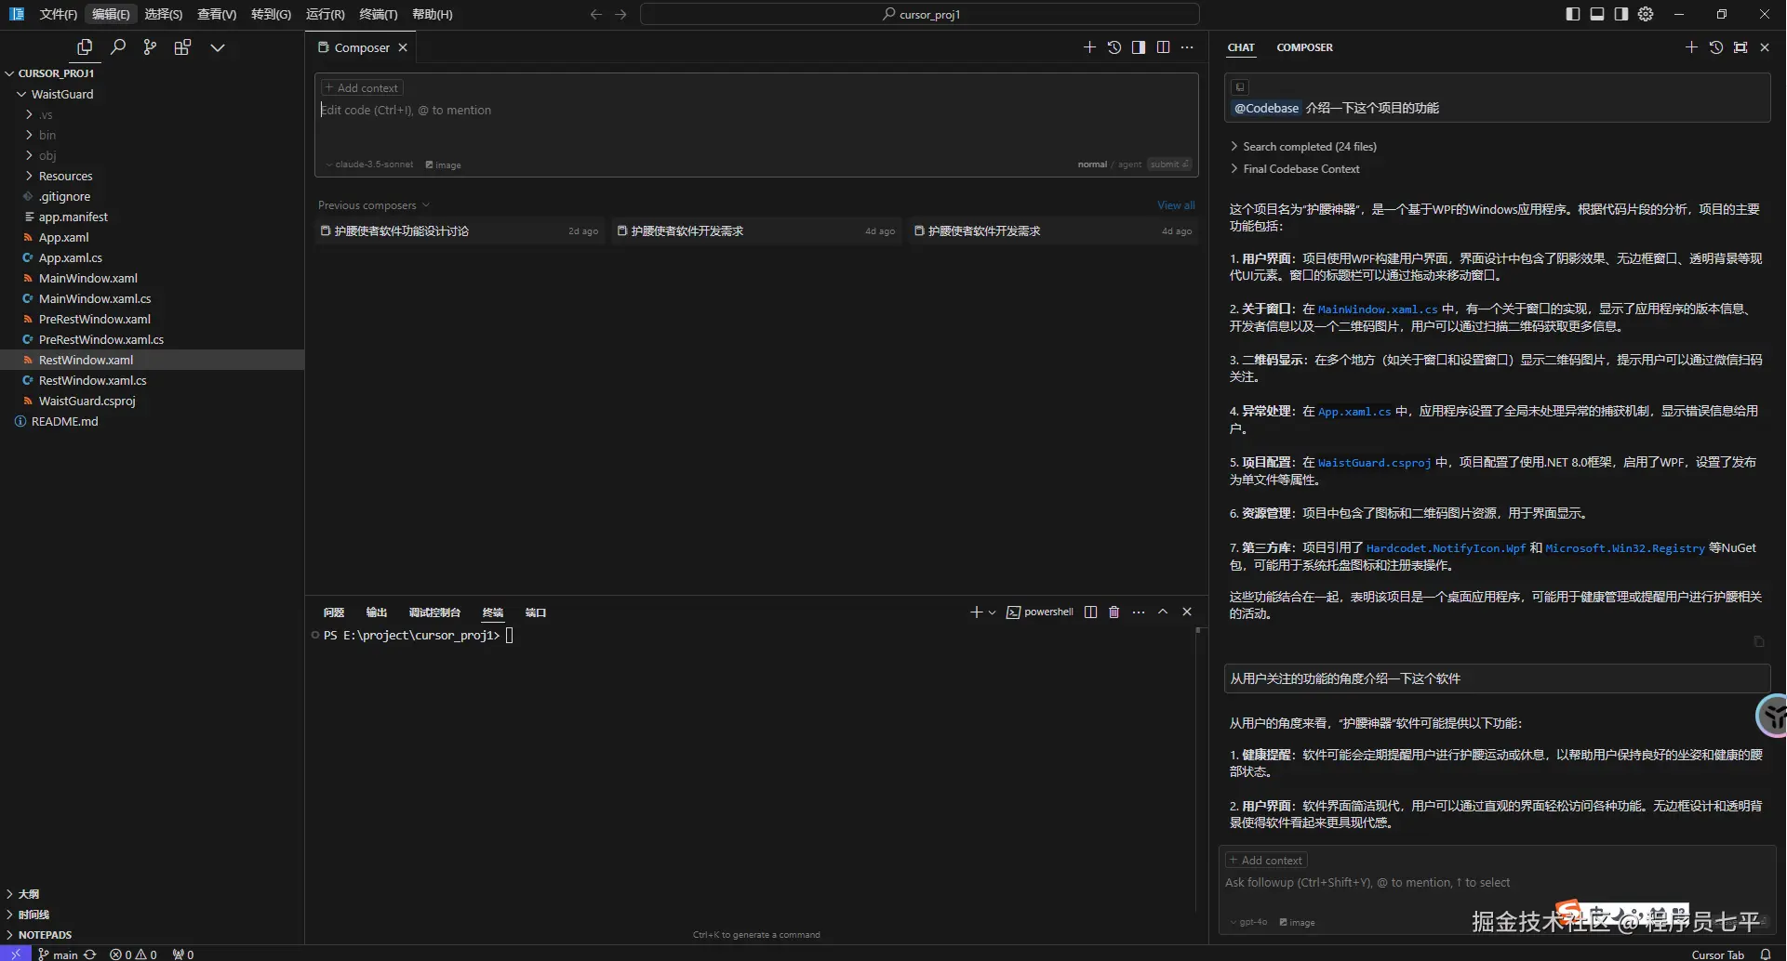This screenshot has height=961, width=1787.
Task: Open the Search view icon
Action: pyautogui.click(x=118, y=47)
